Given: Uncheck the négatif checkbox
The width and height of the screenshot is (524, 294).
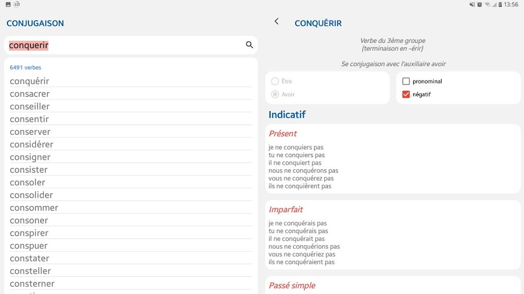Looking at the screenshot, I should pyautogui.click(x=406, y=95).
